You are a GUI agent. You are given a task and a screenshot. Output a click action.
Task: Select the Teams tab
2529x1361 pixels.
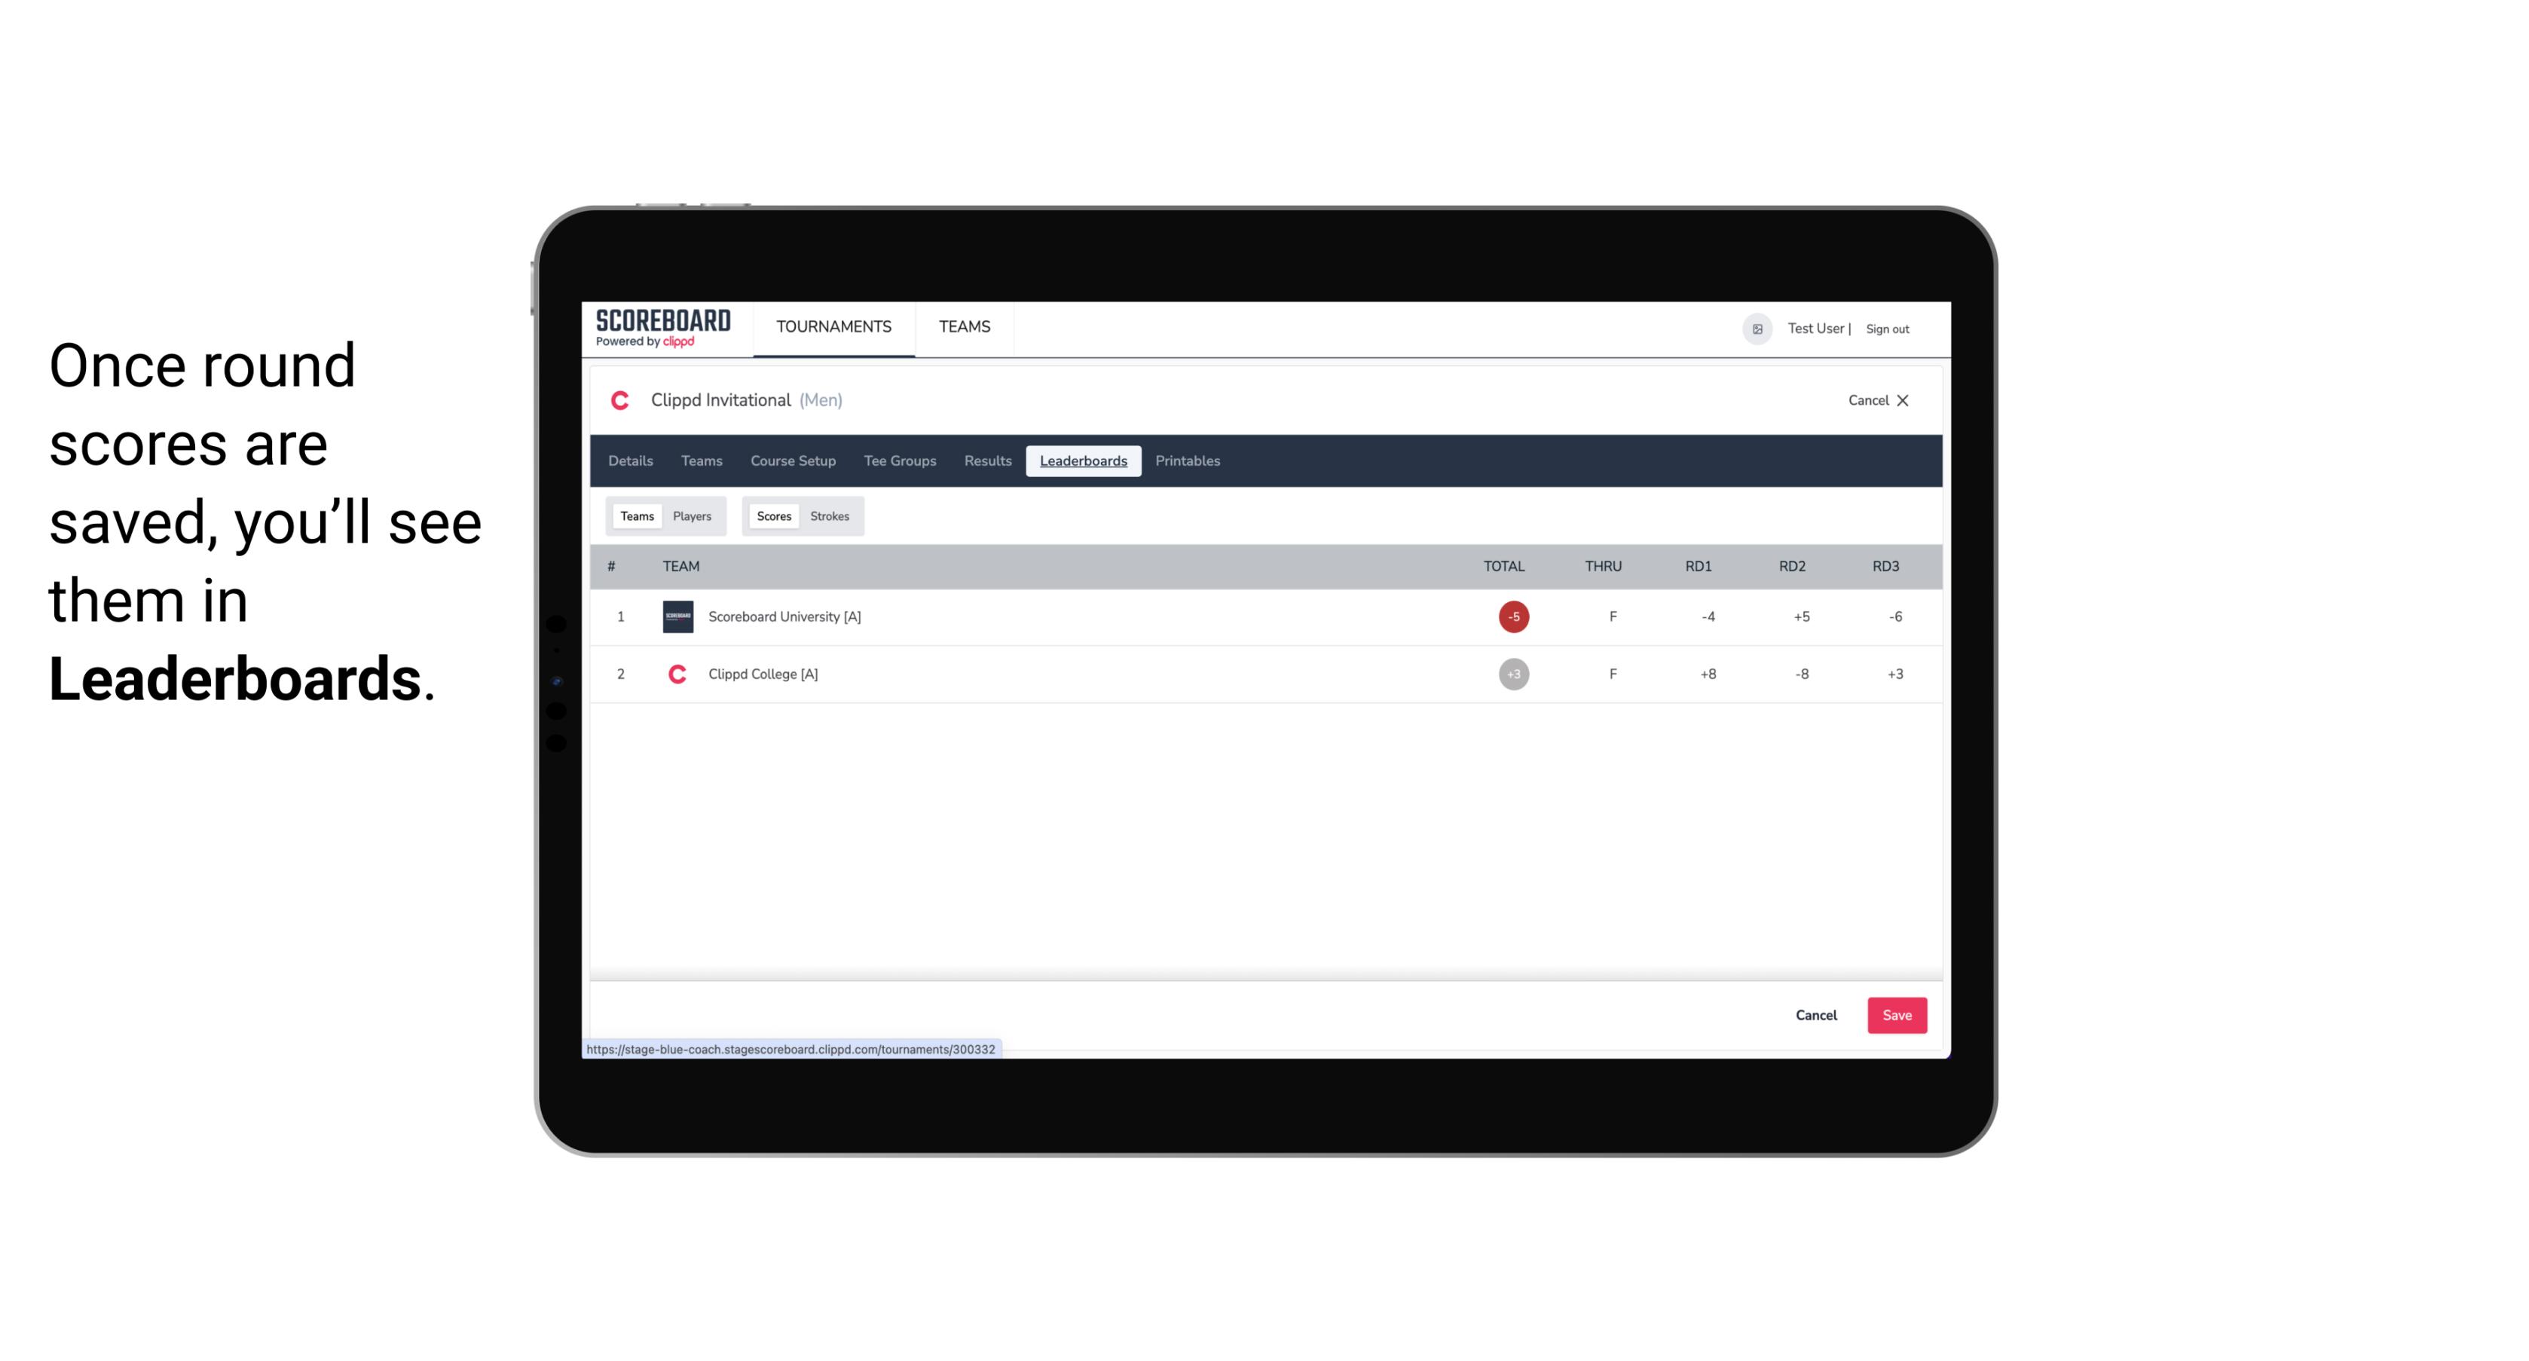635,516
